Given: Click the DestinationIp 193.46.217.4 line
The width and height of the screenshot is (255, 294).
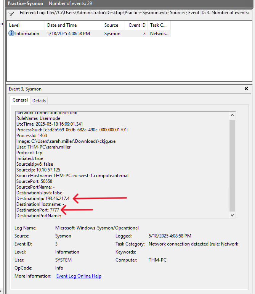Looking at the screenshot, I should click(43, 199).
